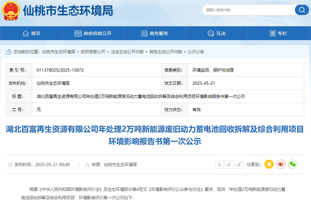The height and width of the screenshot is (207, 311).
Task: Select the largest font size button
Action: coord(240,164)
